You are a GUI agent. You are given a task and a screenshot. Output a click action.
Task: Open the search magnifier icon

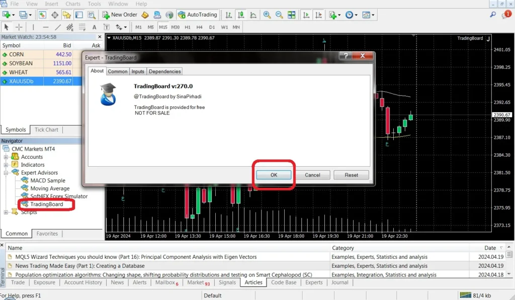tap(493, 15)
